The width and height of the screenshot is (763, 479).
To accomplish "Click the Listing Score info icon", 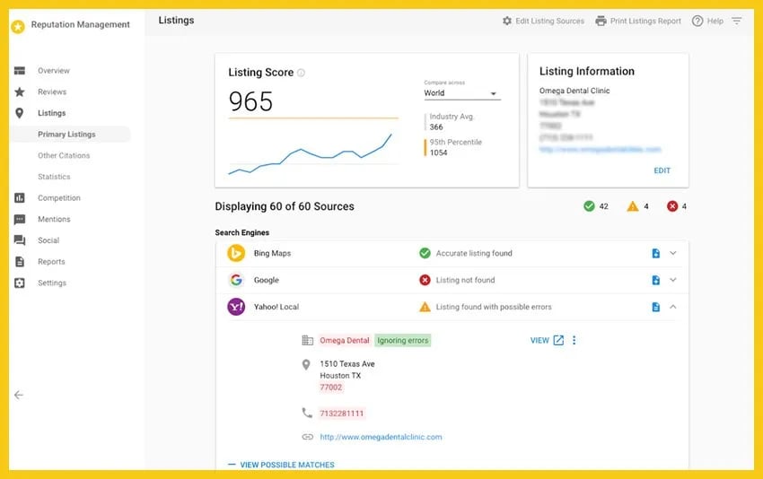I will (301, 73).
